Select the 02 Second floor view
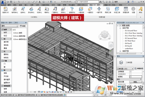Screen dimensions: 145x97 pyautogui.click(x=131, y=38)
